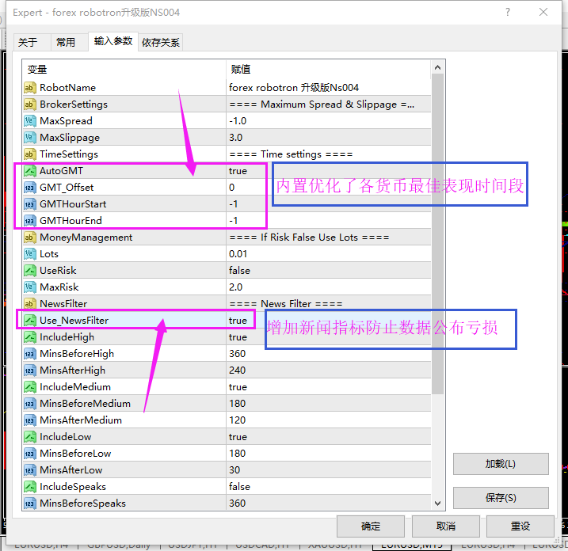Click the IncludeSpeaks value false

tap(239, 487)
